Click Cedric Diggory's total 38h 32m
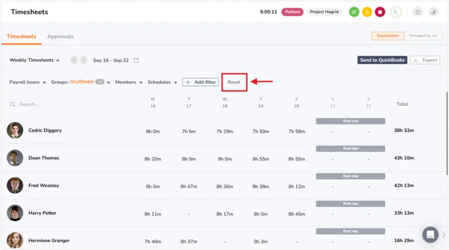The width and height of the screenshot is (449, 250). click(404, 131)
